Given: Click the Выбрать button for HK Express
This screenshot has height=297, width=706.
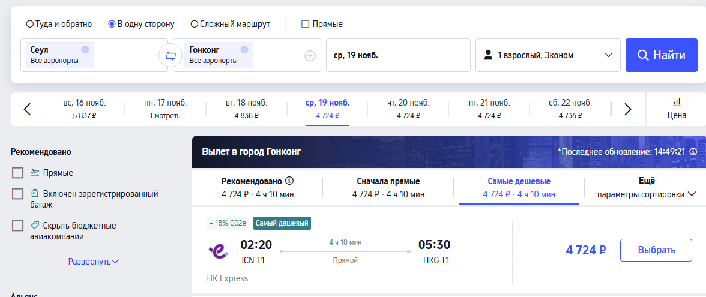Looking at the screenshot, I should [x=656, y=250].
